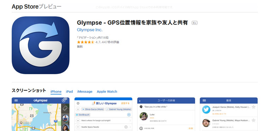269x131 pixels.
Task: Open hamburger menu in 履歴 screenshot
Action: (x=204, y=101)
